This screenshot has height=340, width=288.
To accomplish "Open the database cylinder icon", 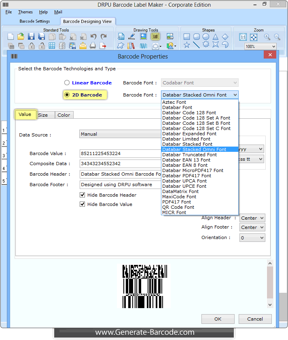I will coord(62,46).
